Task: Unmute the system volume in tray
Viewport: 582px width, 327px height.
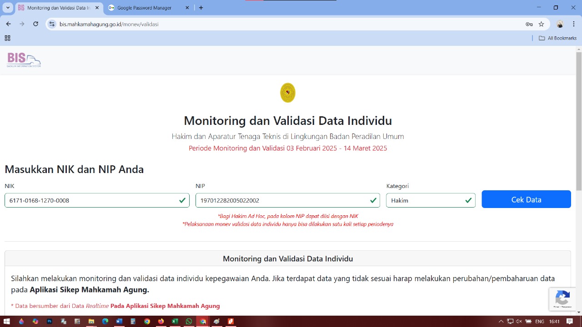Action: tap(519, 322)
